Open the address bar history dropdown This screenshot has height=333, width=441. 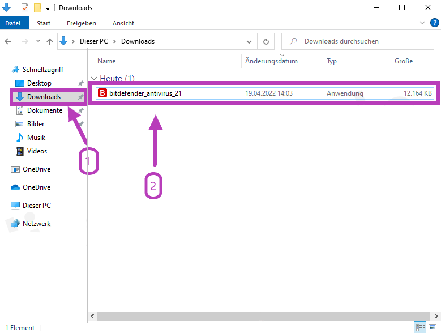tap(249, 41)
